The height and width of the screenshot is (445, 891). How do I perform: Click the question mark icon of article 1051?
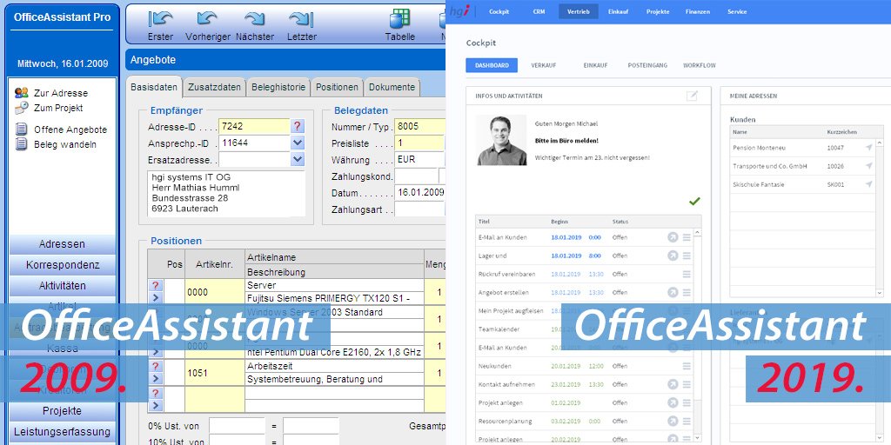point(156,366)
